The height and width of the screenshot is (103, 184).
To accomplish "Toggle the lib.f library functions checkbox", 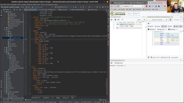I will coord(170,26).
